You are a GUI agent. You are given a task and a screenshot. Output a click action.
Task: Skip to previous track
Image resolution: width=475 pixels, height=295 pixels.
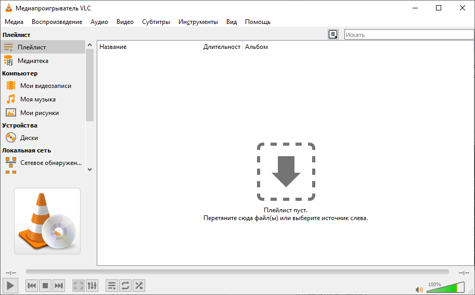(x=32, y=285)
